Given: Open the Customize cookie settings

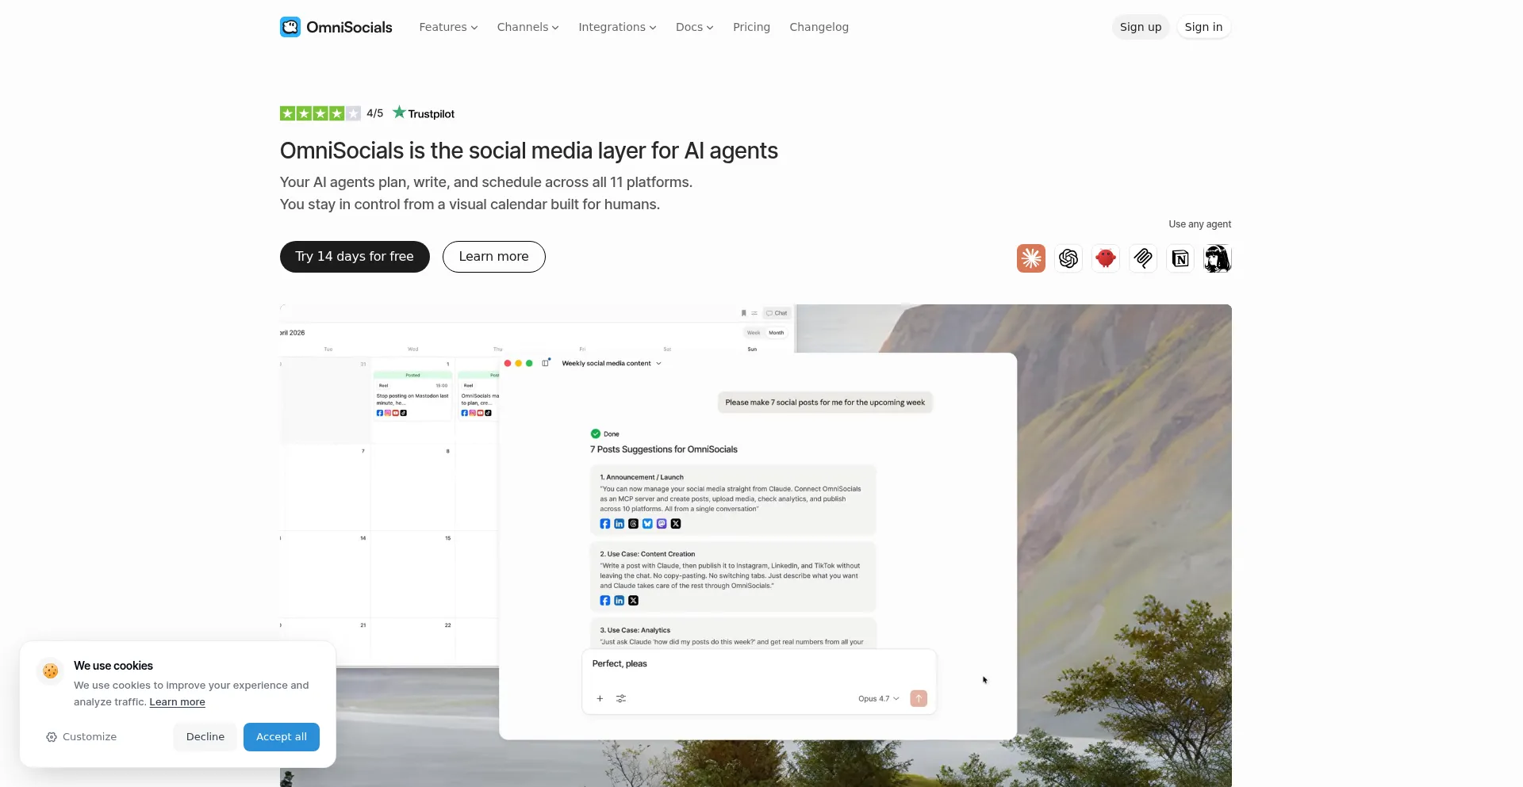Looking at the screenshot, I should [82, 737].
